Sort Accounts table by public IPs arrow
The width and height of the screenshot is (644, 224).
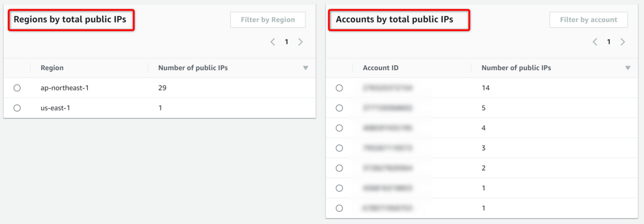pos(627,68)
